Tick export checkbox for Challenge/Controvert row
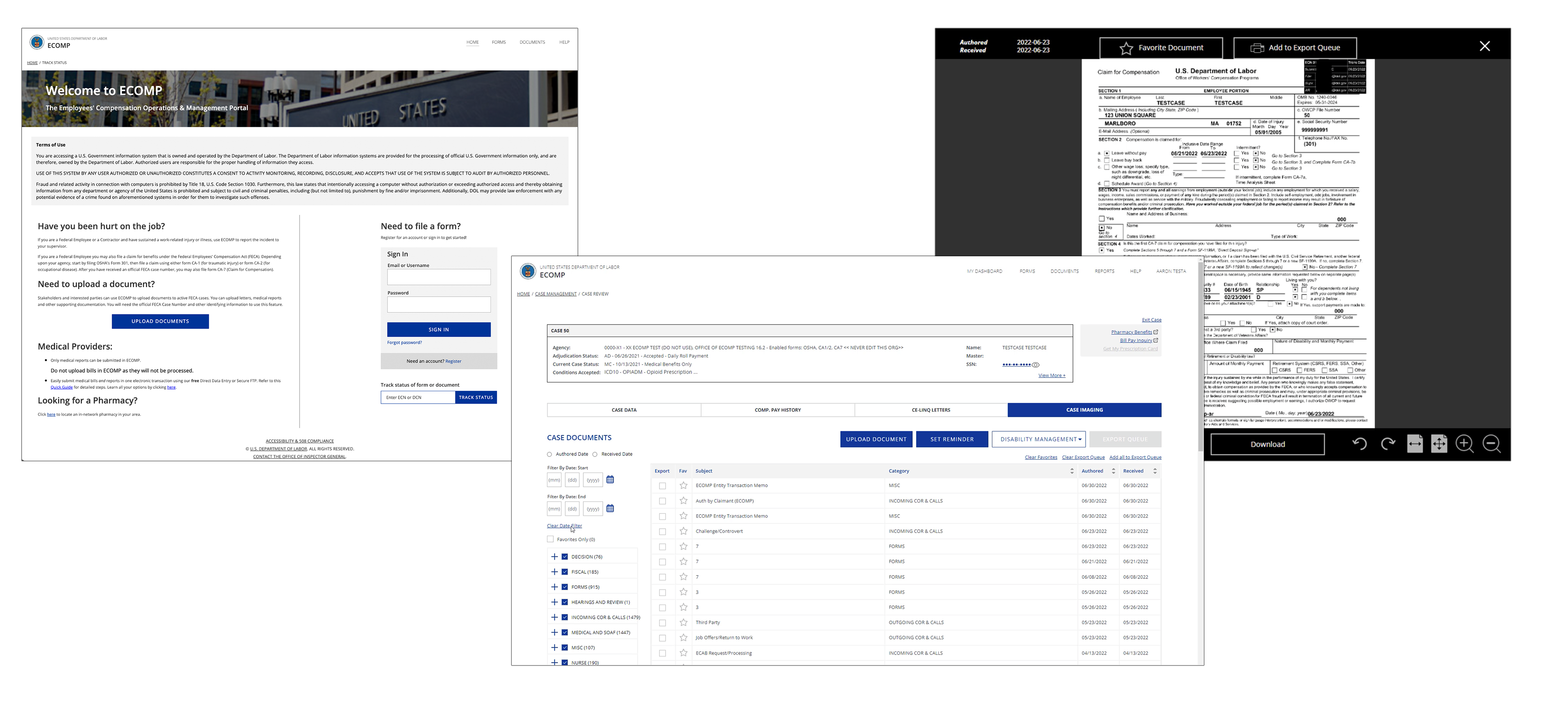This screenshot has width=1550, height=709. [662, 532]
